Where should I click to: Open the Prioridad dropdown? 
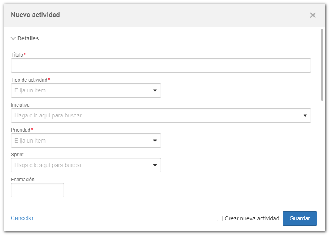pyautogui.click(x=86, y=141)
